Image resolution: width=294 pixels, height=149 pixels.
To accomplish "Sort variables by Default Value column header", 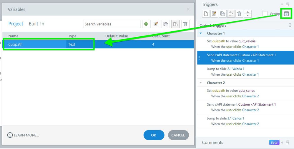I will coord(117,36).
